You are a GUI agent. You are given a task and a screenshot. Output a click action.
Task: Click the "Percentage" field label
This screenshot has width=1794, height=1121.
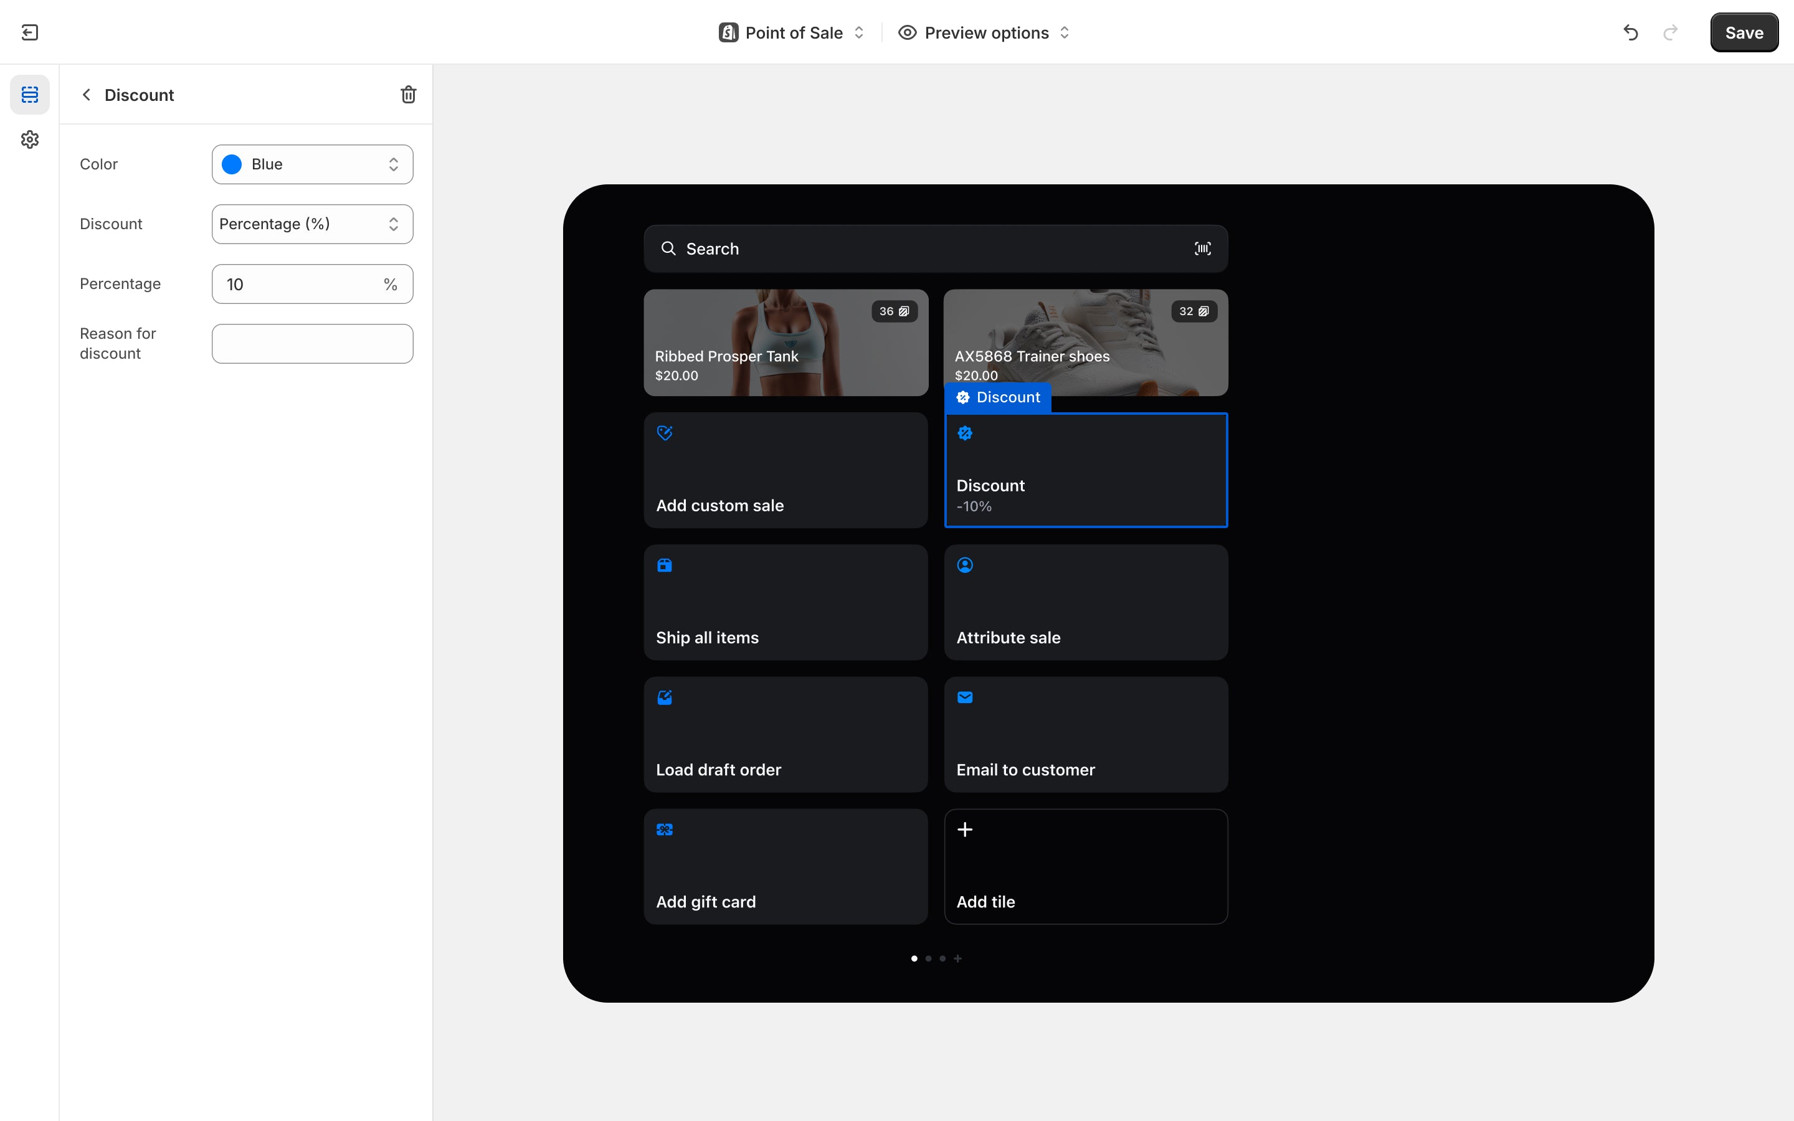click(120, 284)
